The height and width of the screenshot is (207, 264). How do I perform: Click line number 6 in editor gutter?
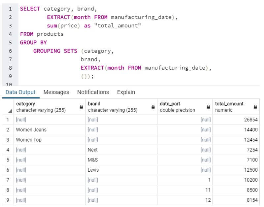(x=10, y=51)
